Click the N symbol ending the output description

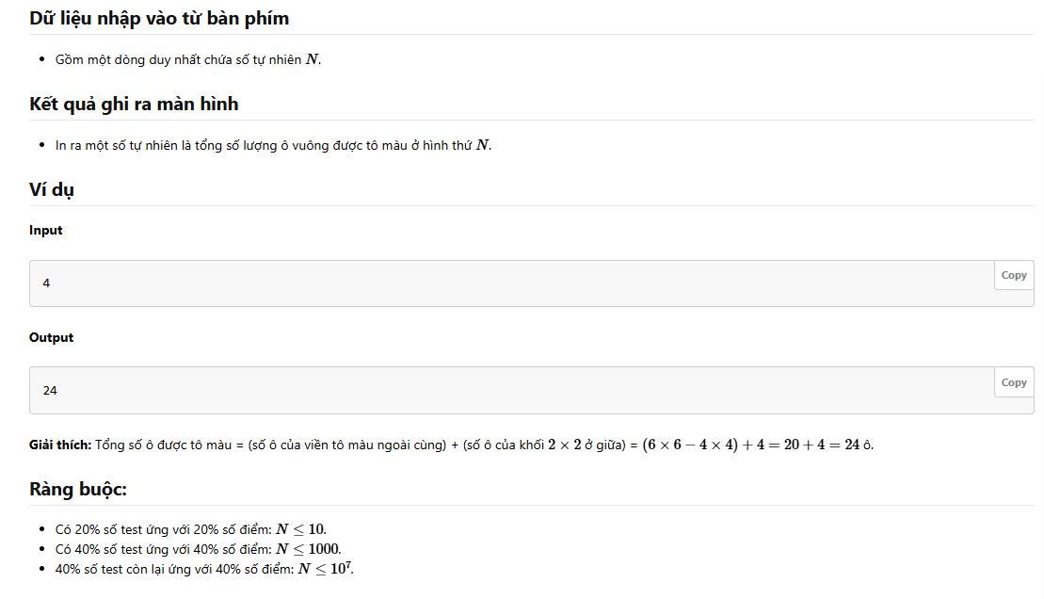pos(483,145)
